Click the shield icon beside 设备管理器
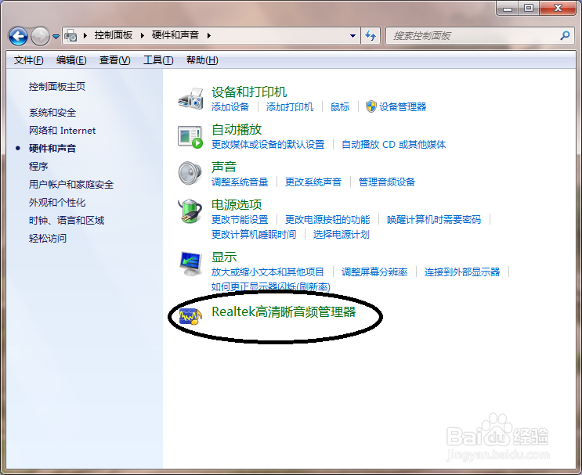 coord(371,106)
